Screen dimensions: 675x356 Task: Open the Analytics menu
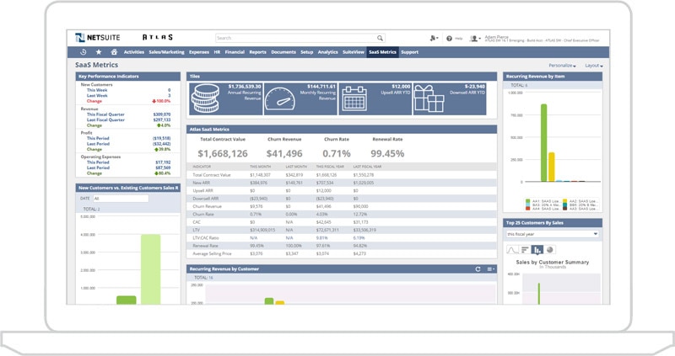328,52
